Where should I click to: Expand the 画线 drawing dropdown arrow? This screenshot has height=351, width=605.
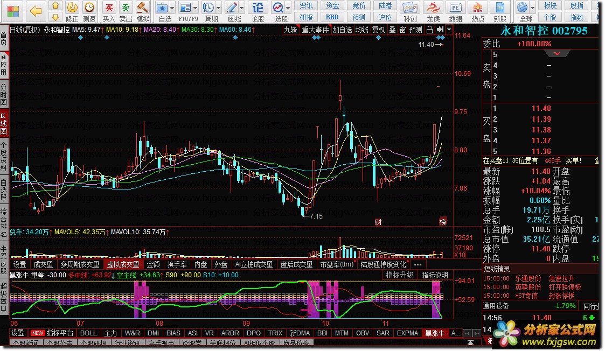tap(241, 8)
